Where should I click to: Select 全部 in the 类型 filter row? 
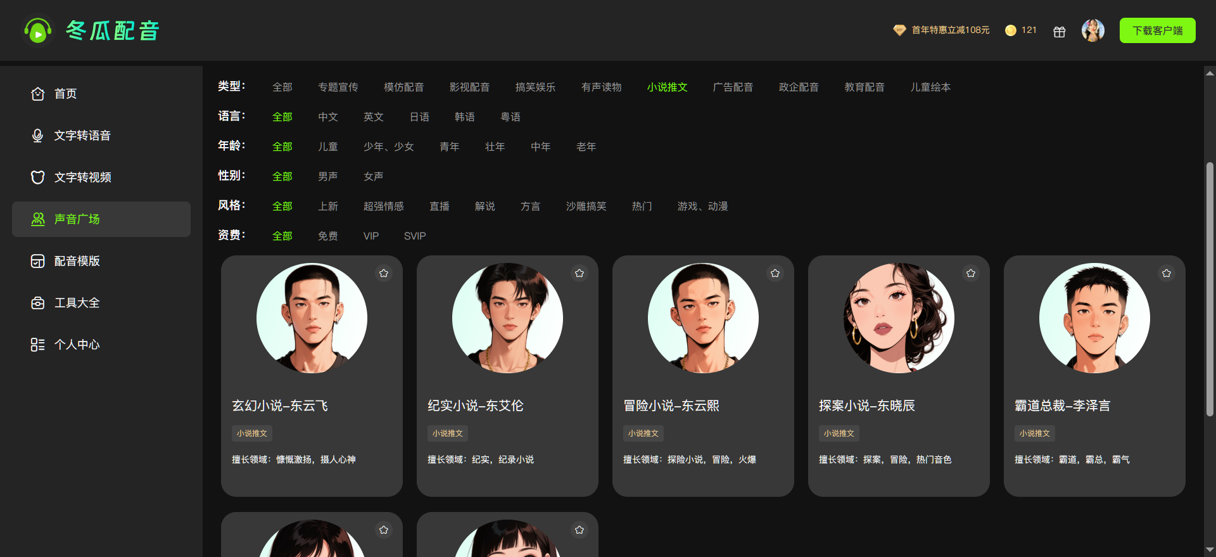coord(282,87)
